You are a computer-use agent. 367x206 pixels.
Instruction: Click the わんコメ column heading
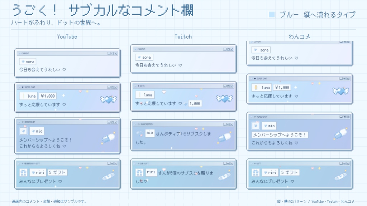tap(299, 37)
